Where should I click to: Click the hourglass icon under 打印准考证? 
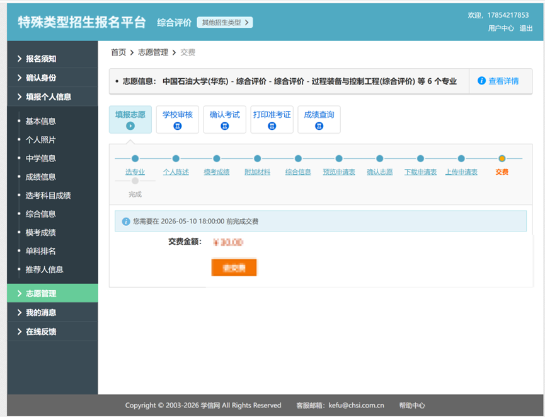coord(272,126)
